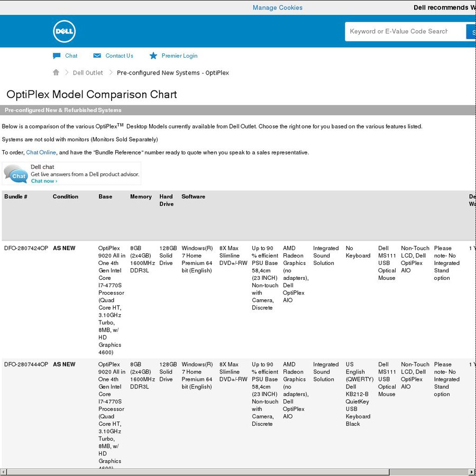
Task: Click AS NEW in DFO-2807444OP row
Action: pos(64,364)
